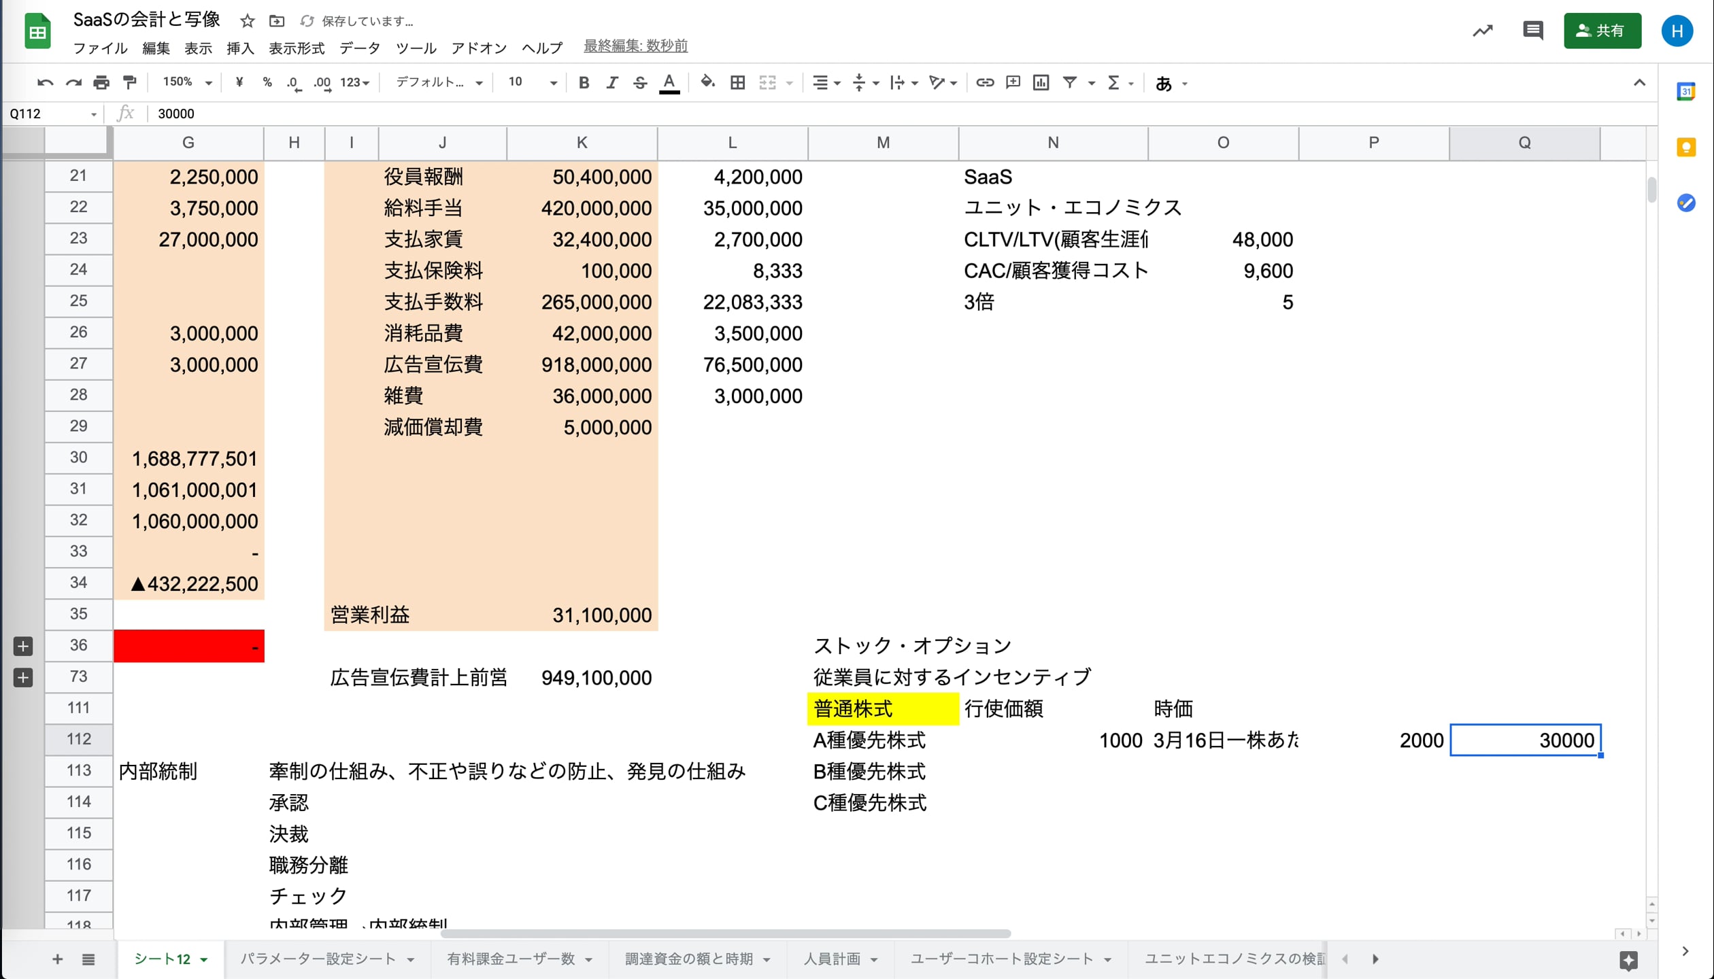The height and width of the screenshot is (979, 1714).
Task: Open the fill color tool
Action: (707, 82)
